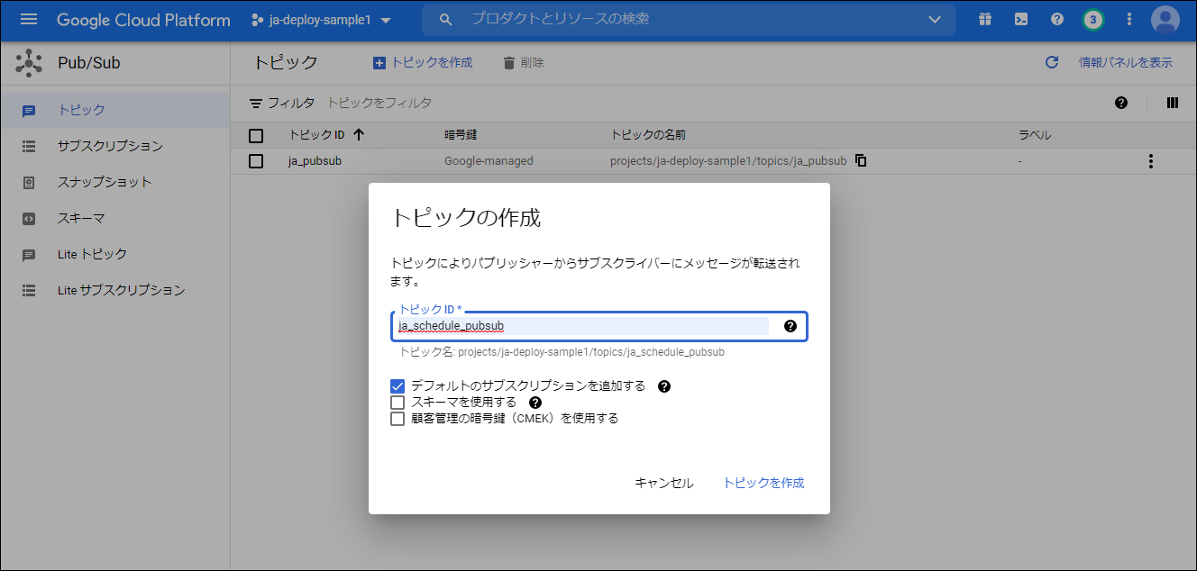Click help icon beside Topic ID field
This screenshot has height=571, width=1197.
pos(790,326)
